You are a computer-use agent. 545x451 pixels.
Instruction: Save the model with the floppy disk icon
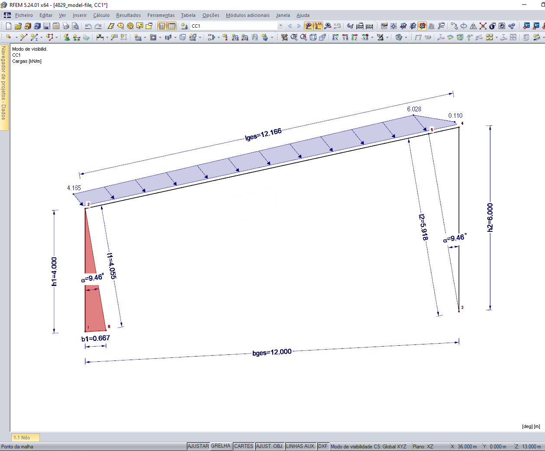pos(47,26)
